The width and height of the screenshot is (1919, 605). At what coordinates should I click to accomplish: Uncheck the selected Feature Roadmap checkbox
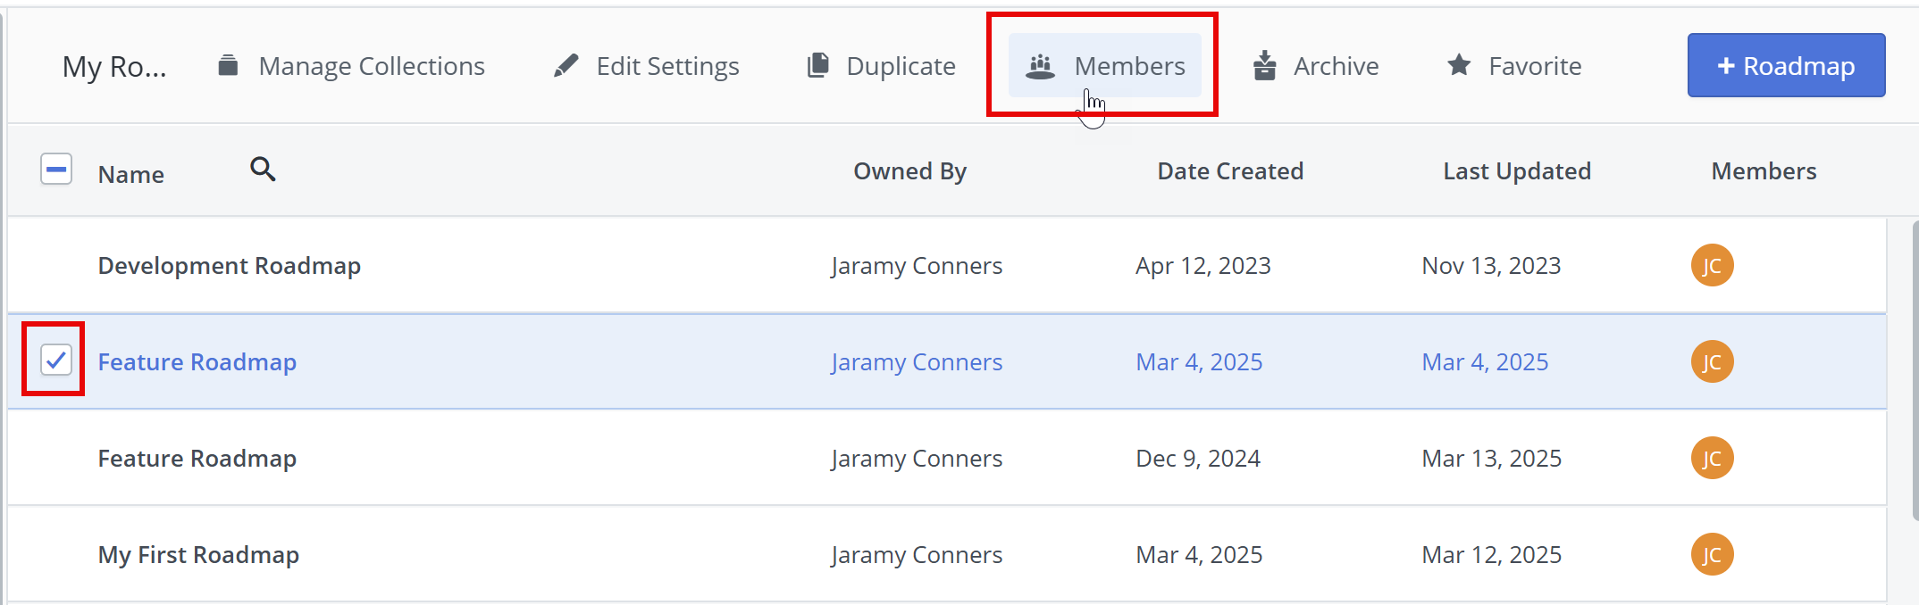point(56,361)
